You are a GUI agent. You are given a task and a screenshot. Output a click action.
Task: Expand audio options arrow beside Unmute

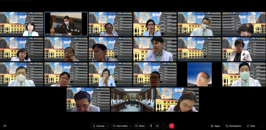coord(107,126)
